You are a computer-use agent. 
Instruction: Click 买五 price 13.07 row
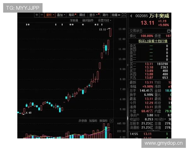tap(149, 78)
